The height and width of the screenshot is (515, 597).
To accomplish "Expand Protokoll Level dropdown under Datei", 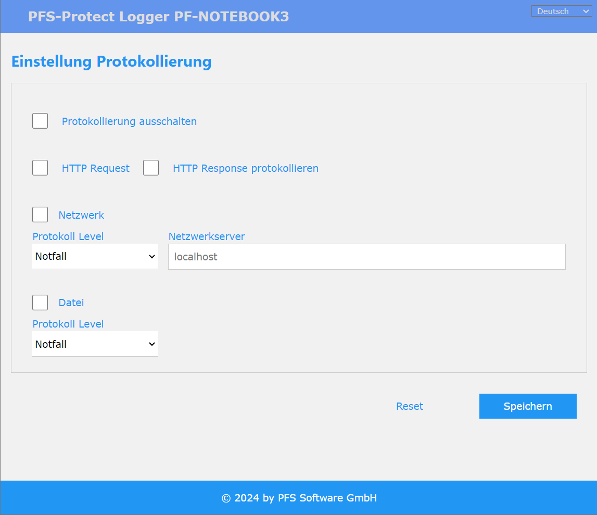I will pyautogui.click(x=95, y=344).
